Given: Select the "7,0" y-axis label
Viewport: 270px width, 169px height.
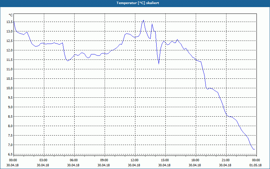Looking at the screenshot, I should (x=10, y=145).
